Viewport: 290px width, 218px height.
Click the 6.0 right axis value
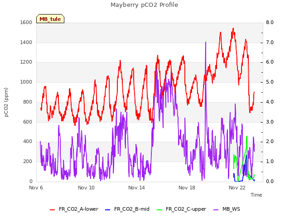coord(270,62)
